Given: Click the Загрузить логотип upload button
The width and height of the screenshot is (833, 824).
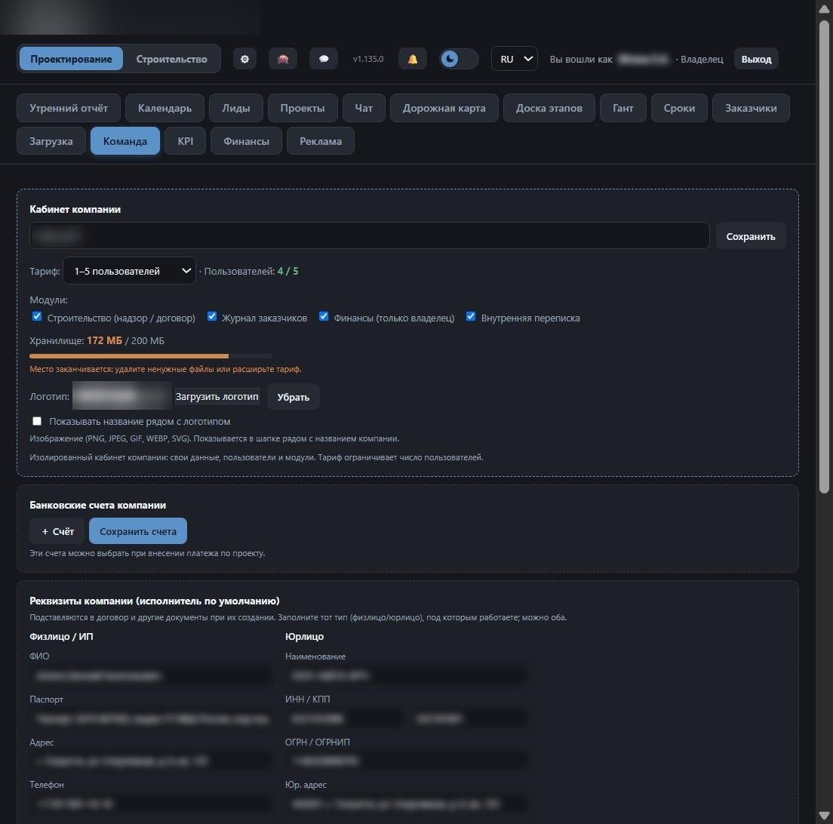Looking at the screenshot, I should coord(217,396).
